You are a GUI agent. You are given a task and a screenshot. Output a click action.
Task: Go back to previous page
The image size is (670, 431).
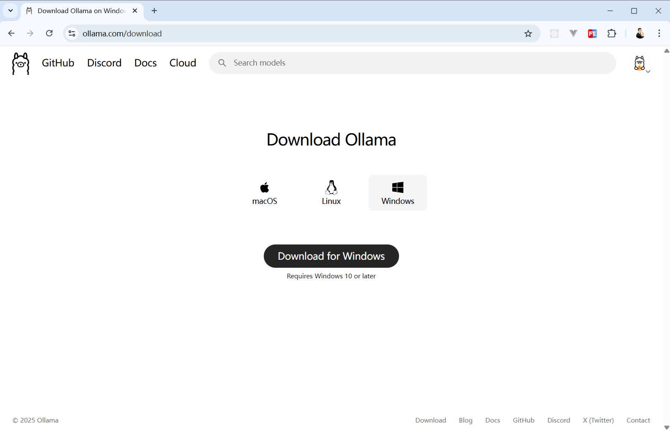pyautogui.click(x=11, y=33)
